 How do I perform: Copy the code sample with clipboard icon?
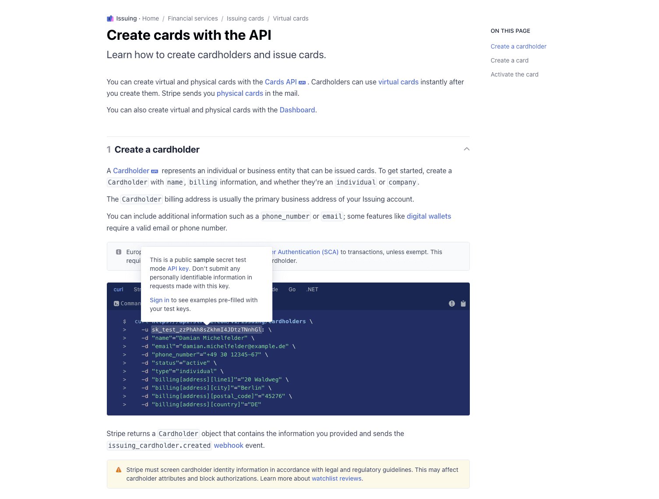tap(463, 304)
